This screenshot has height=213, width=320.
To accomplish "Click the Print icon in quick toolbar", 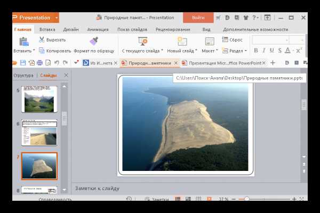I will point(39,63).
